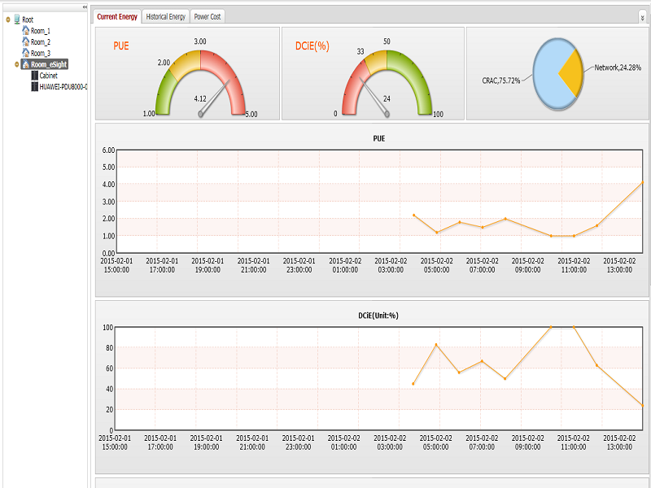651x488 pixels.
Task: Click the DCiE gauge value 24
Action: tap(387, 98)
